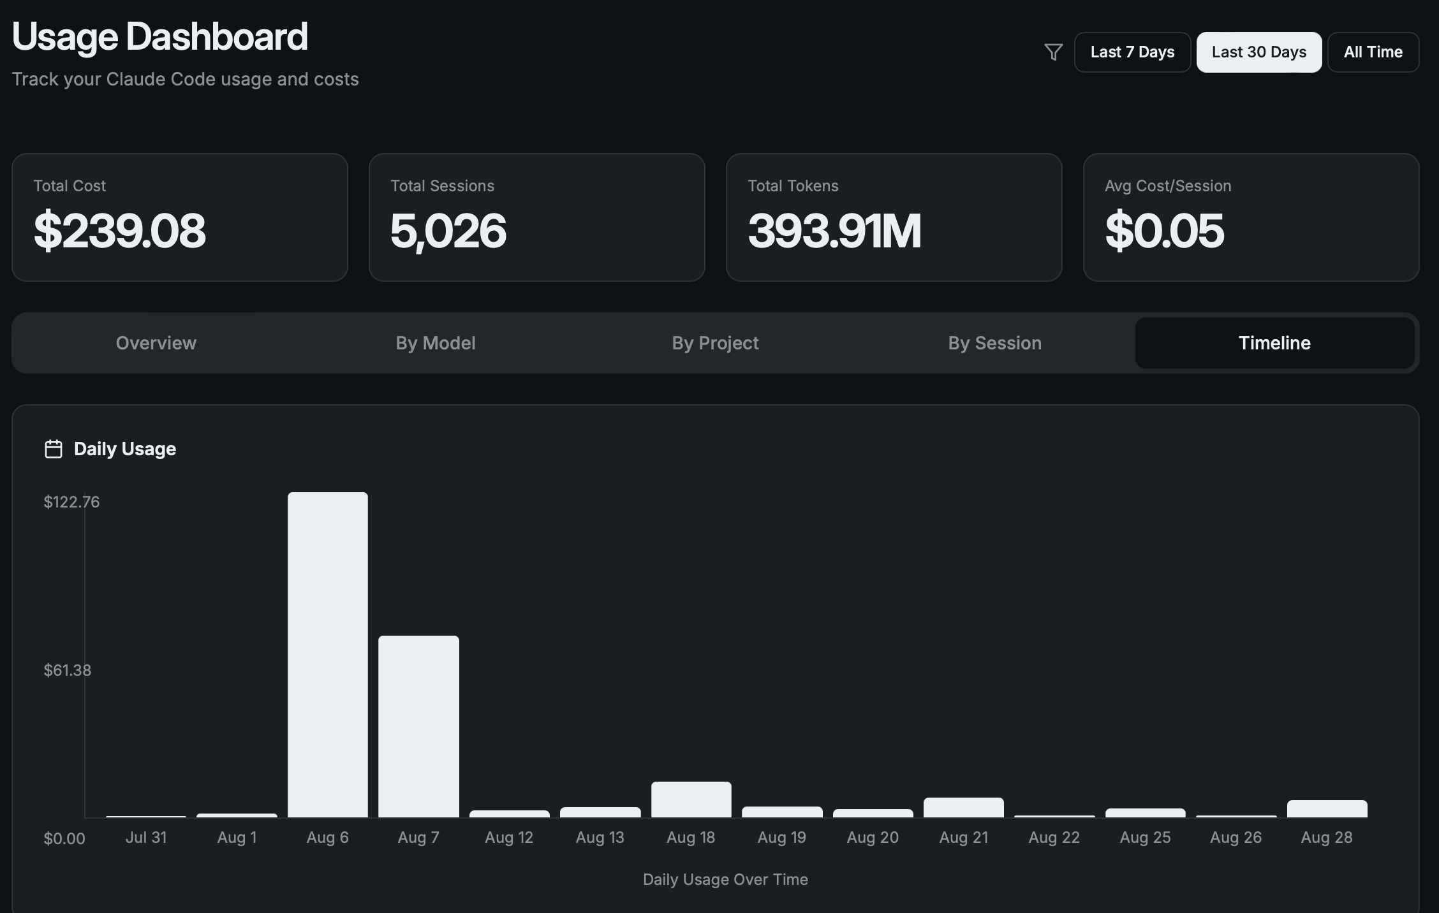This screenshot has height=913, width=1439.
Task: Click the Aug 6 usage bar
Action: tap(328, 655)
